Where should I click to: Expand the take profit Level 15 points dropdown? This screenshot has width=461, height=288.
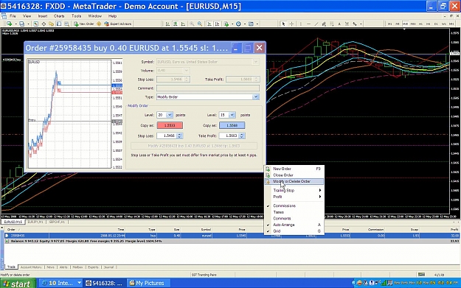coord(227,115)
